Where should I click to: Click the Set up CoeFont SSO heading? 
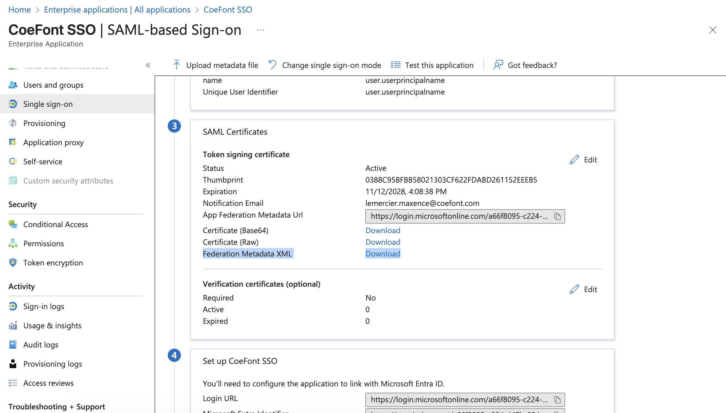[240, 361]
